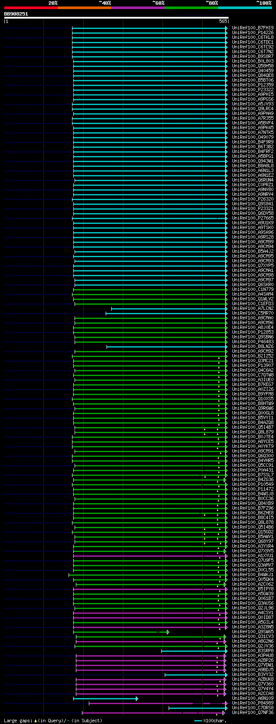
Task: Select hit UniRef100_Q9S841
Action: [x=253, y=204]
